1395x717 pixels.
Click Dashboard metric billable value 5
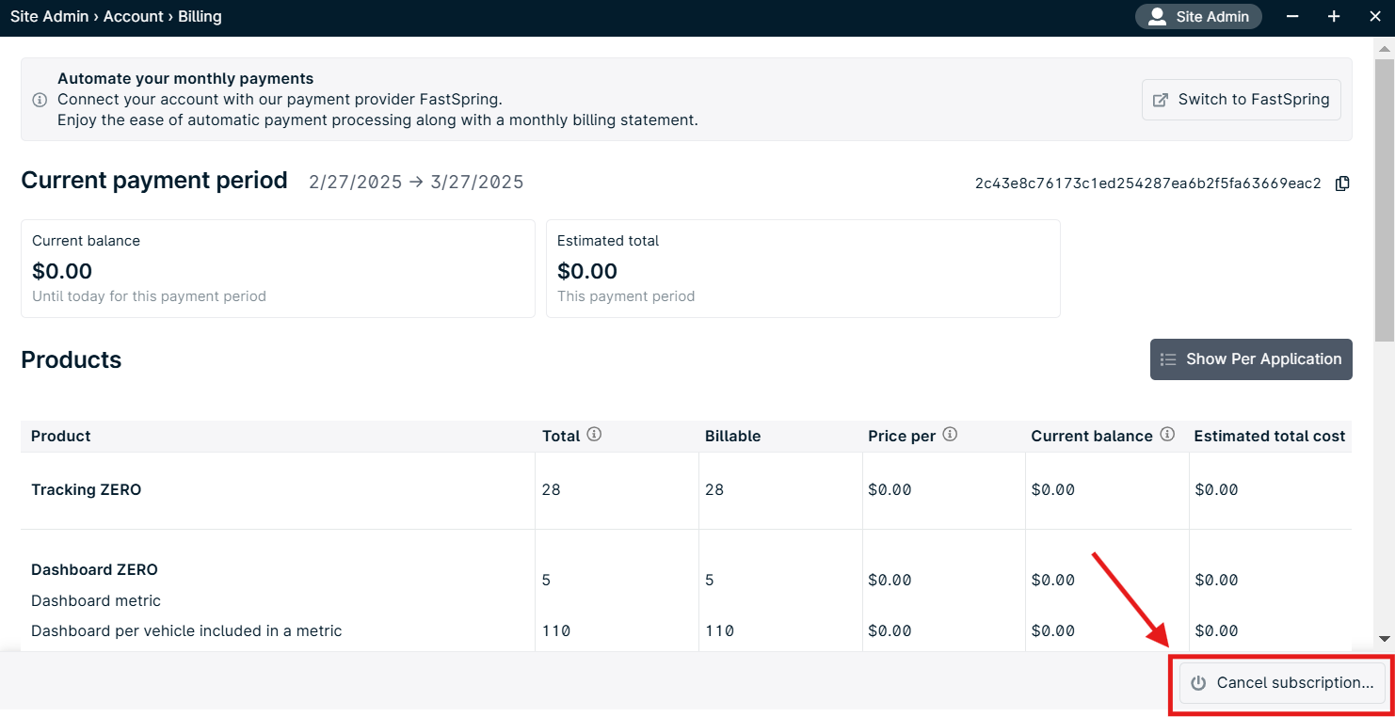[710, 581]
